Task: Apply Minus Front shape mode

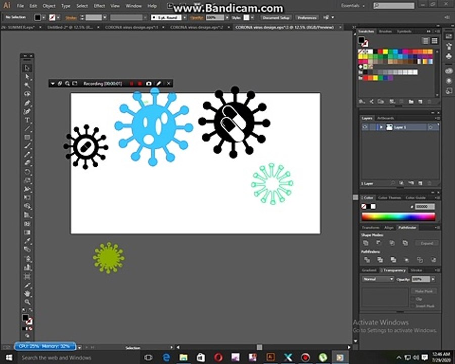Action: coord(378,243)
